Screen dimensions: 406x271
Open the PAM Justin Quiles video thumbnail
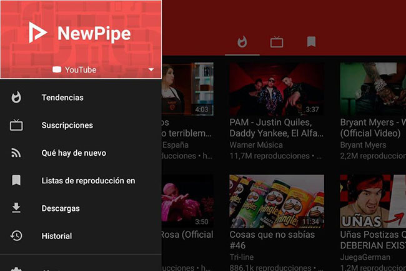pos(277,89)
